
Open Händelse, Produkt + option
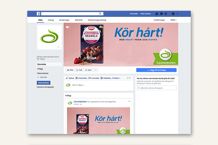[x=110, y=78]
